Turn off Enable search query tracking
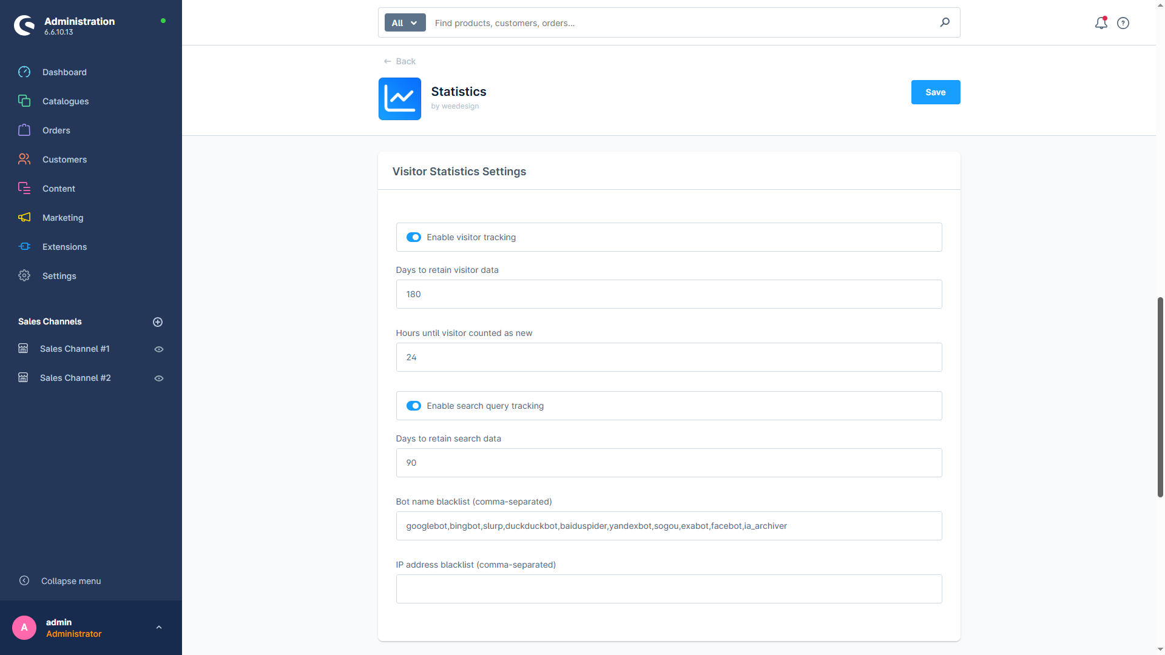 tap(413, 406)
